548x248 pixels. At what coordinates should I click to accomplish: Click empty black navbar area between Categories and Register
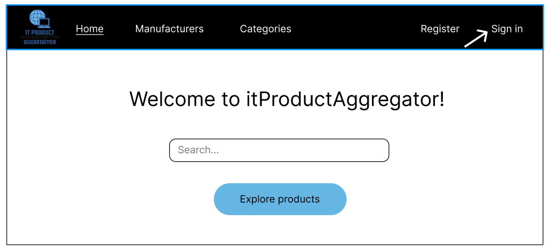click(355, 29)
